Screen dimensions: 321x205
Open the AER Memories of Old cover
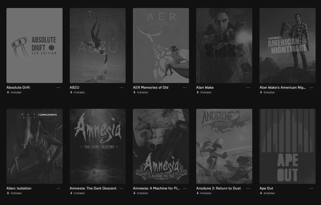[161, 45]
